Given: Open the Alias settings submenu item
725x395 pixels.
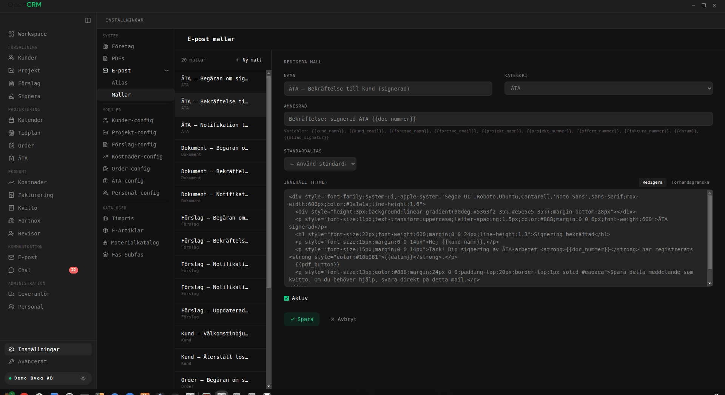Looking at the screenshot, I should pyautogui.click(x=120, y=83).
